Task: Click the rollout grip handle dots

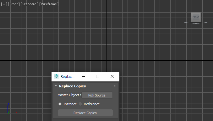Action: click(x=115, y=86)
